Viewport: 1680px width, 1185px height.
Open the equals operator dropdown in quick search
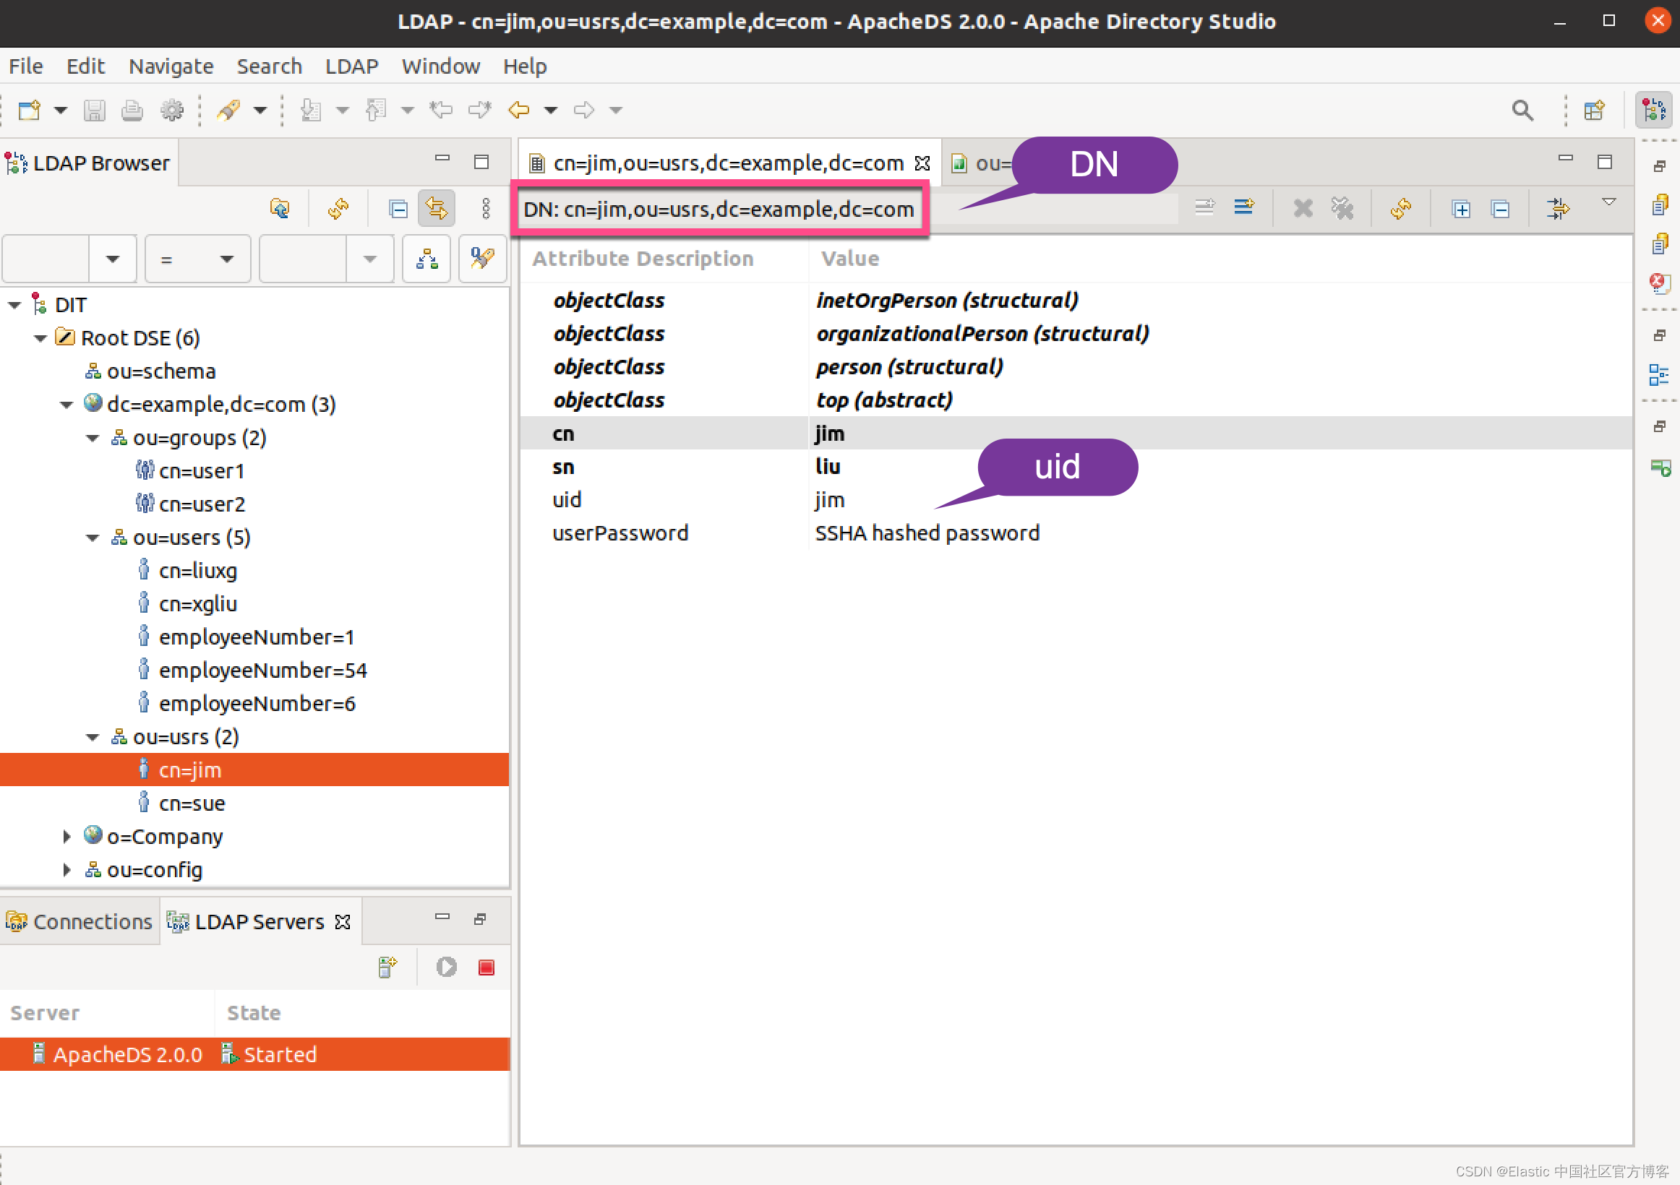[x=226, y=259]
